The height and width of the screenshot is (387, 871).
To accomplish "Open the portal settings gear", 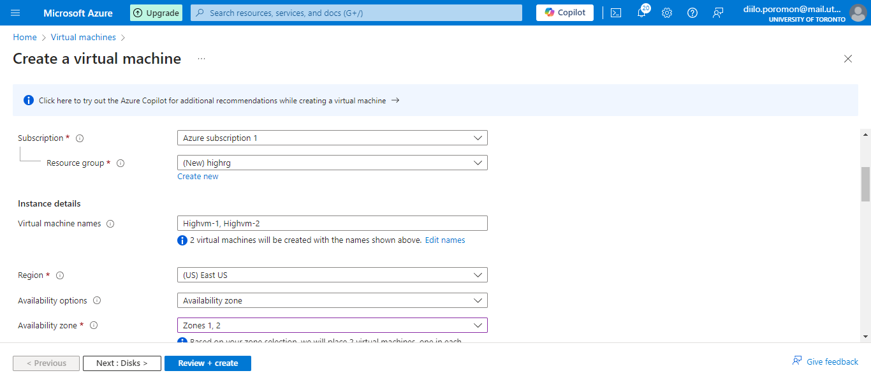I will pos(666,12).
